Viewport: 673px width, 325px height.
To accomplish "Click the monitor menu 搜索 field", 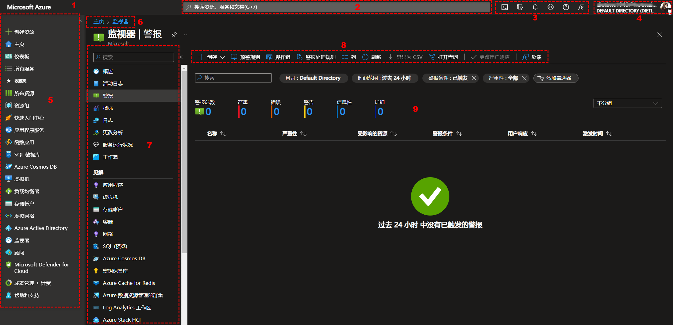I will [133, 57].
